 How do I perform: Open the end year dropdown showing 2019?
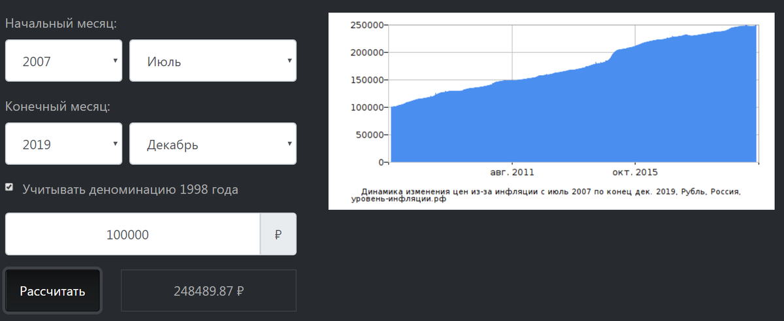point(63,144)
